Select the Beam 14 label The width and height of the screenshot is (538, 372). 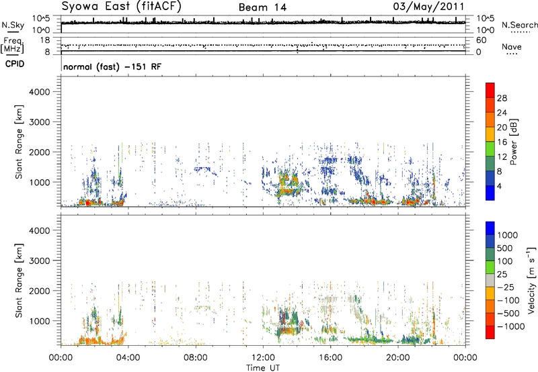[x=262, y=7]
